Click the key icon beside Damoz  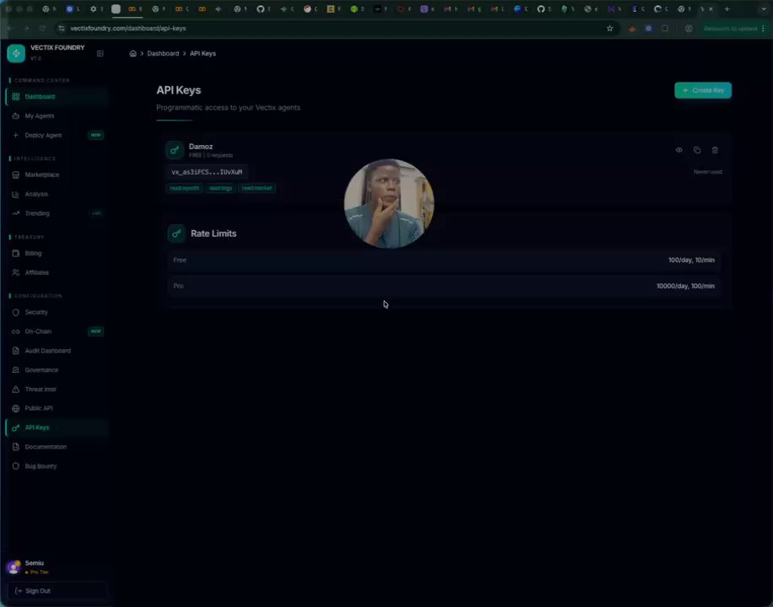[175, 150]
